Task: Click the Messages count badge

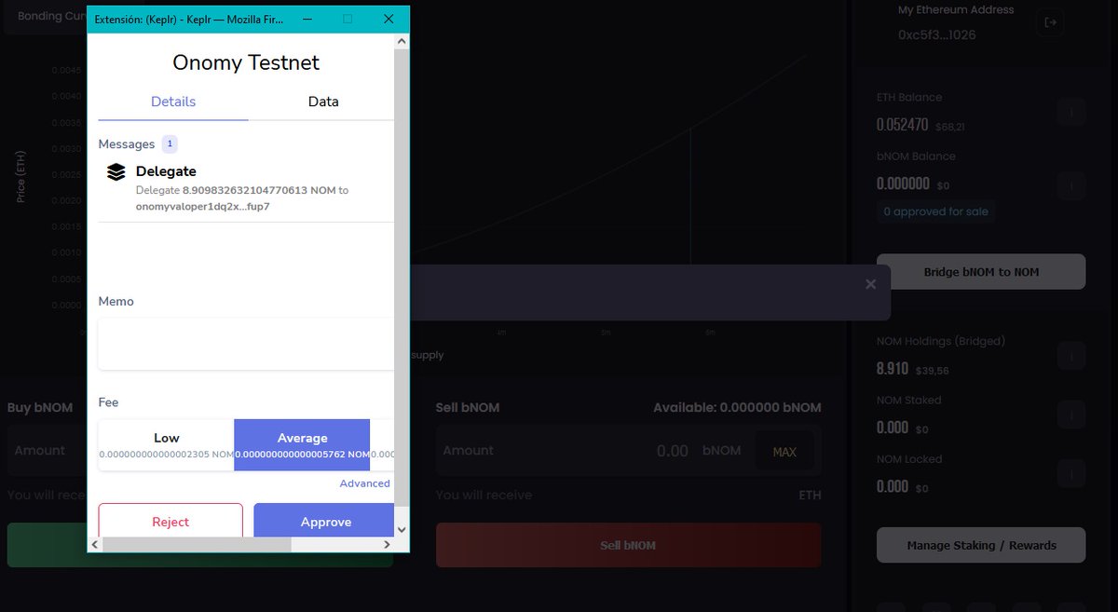Action: coord(170,143)
